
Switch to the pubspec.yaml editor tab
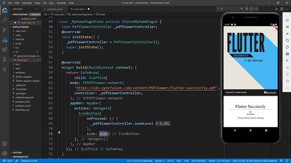[x=55, y=9]
